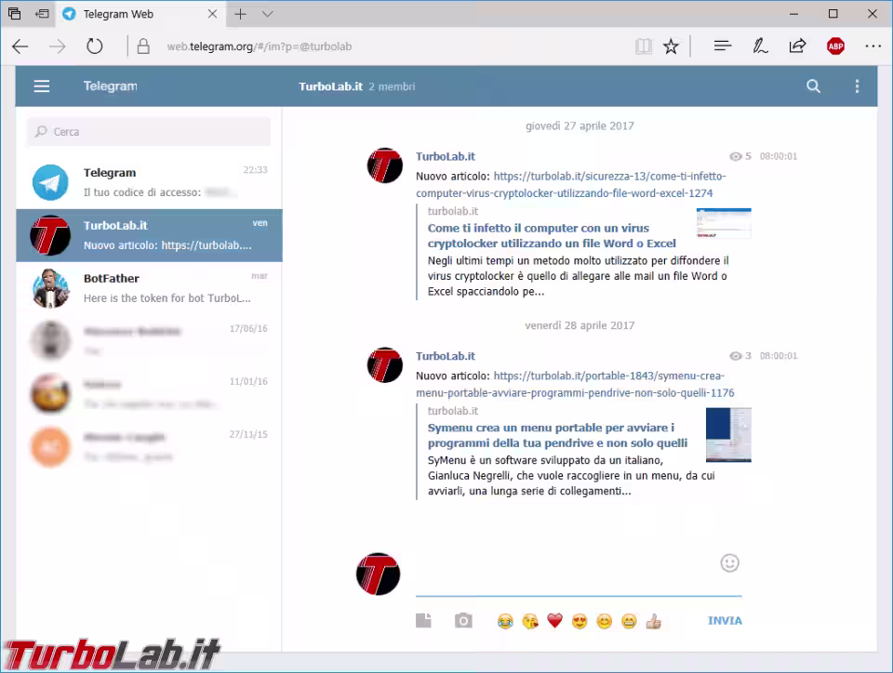
Task: Click the Symenu article preview thumbnail
Action: pos(727,435)
